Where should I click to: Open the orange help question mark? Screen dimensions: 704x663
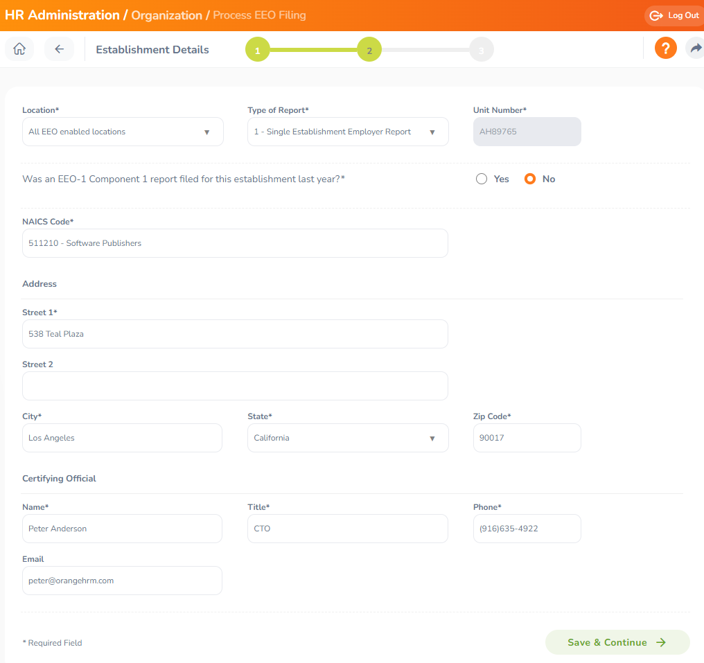(665, 48)
